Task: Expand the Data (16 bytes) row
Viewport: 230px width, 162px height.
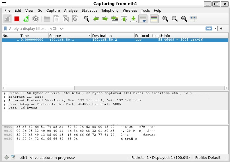Action: (x=5, y=108)
